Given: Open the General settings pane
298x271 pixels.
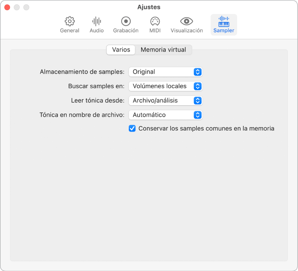Looking at the screenshot, I should coord(69,24).
